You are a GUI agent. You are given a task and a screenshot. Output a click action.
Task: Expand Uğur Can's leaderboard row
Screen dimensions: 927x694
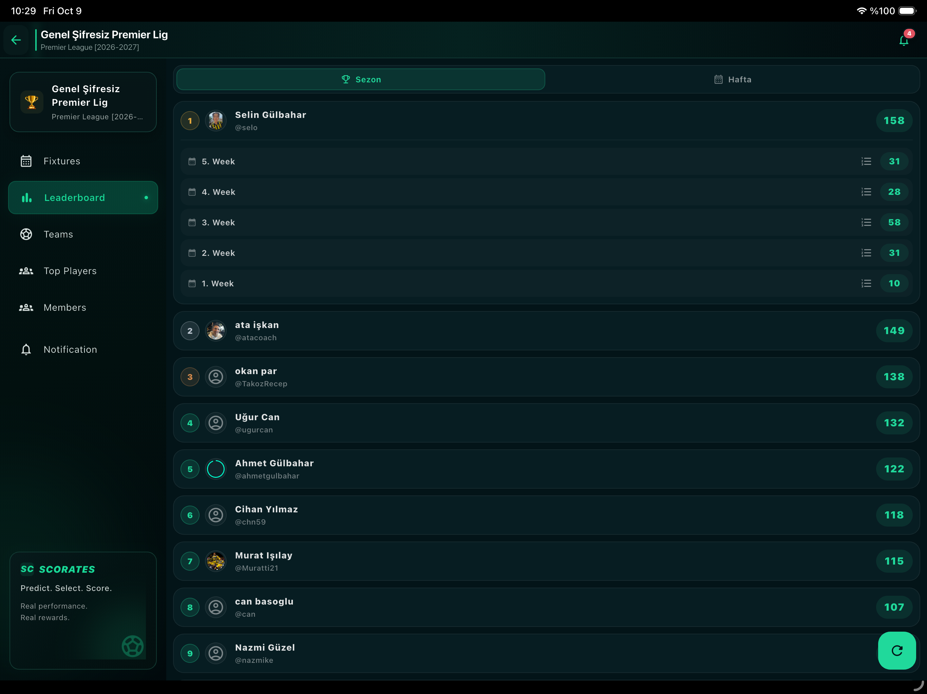point(547,423)
